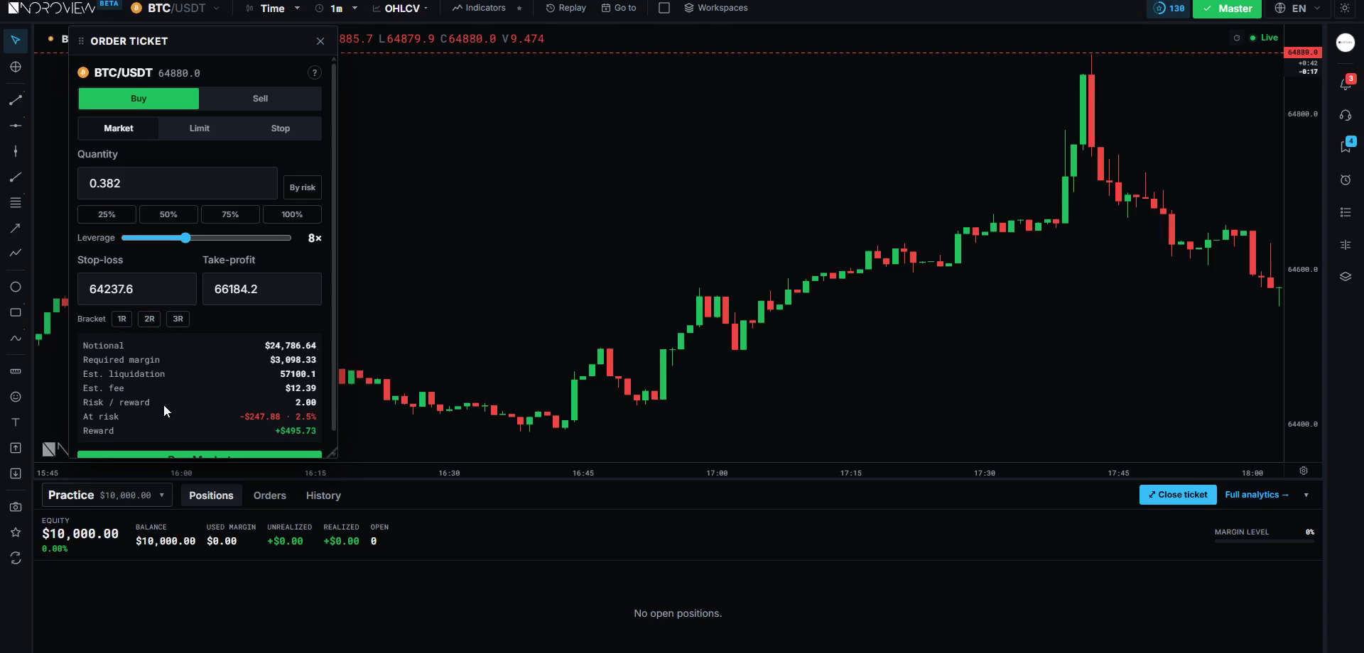The width and height of the screenshot is (1364, 653).
Task: Take a chart screenshot with camera icon
Action: pyautogui.click(x=16, y=507)
